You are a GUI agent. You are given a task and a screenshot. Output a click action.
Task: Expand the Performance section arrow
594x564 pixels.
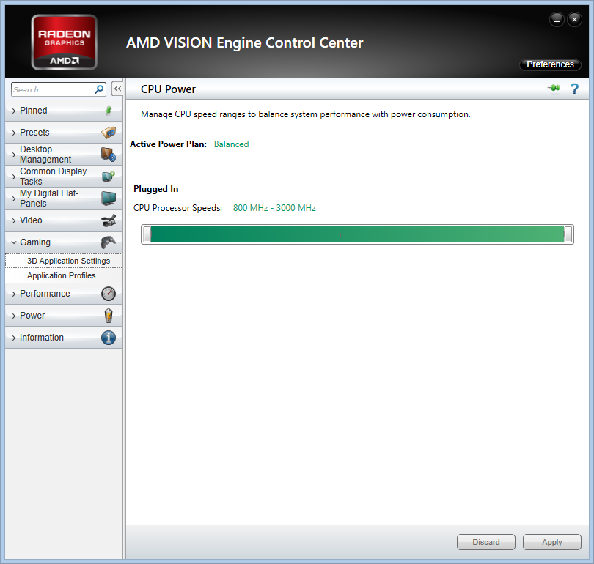14,294
